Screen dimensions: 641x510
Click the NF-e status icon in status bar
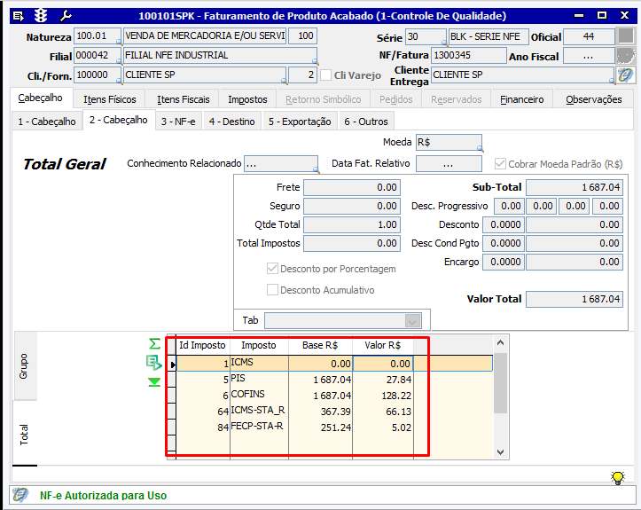(x=20, y=495)
